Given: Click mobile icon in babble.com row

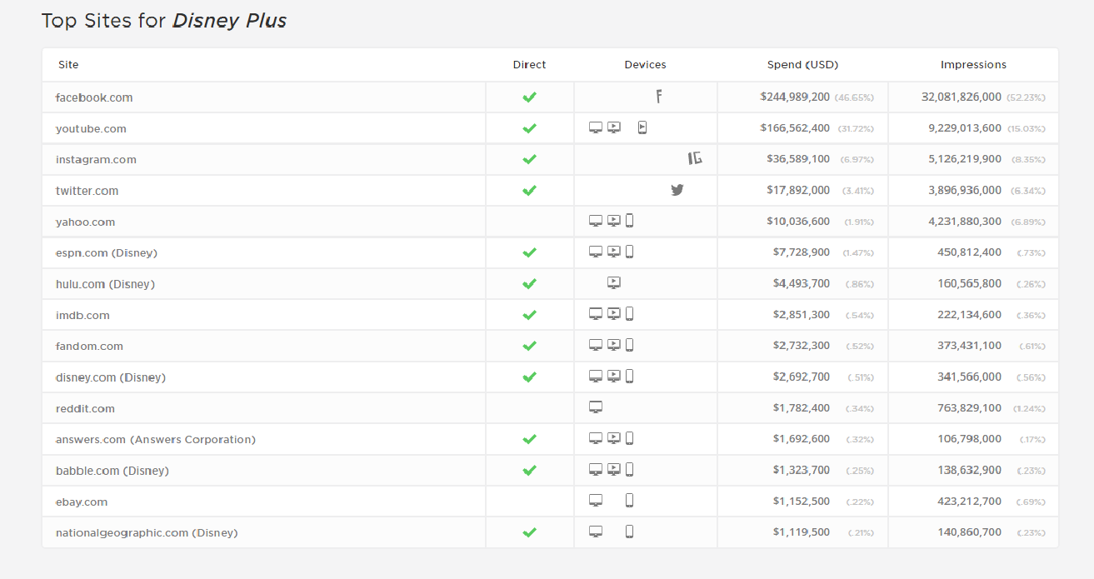Looking at the screenshot, I should 629,470.
